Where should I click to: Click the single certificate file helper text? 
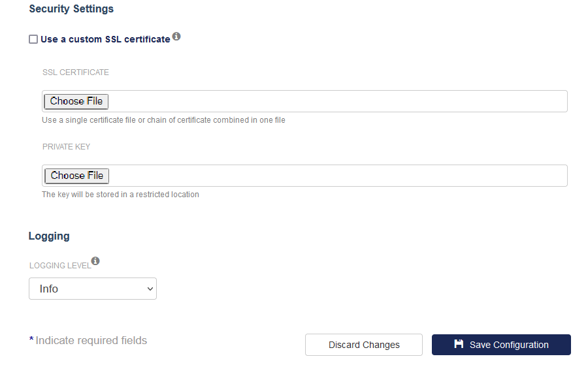point(163,120)
